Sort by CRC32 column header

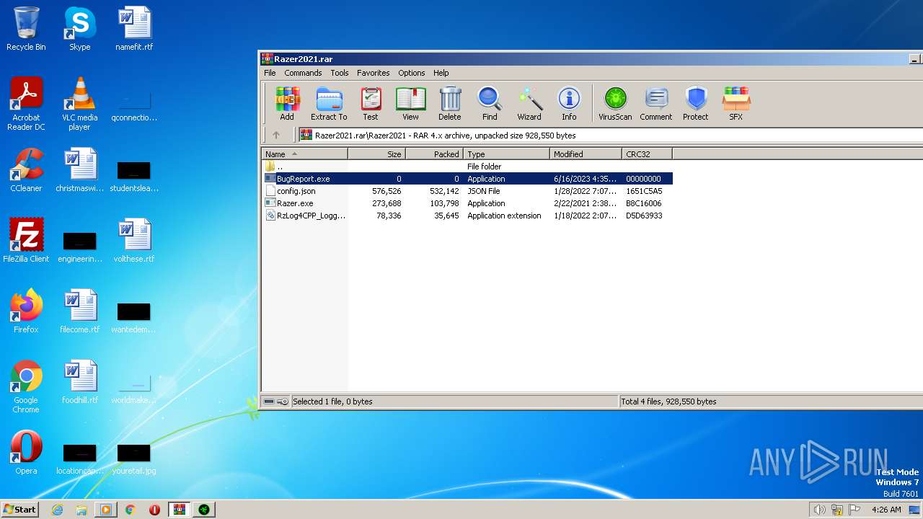pyautogui.click(x=648, y=154)
